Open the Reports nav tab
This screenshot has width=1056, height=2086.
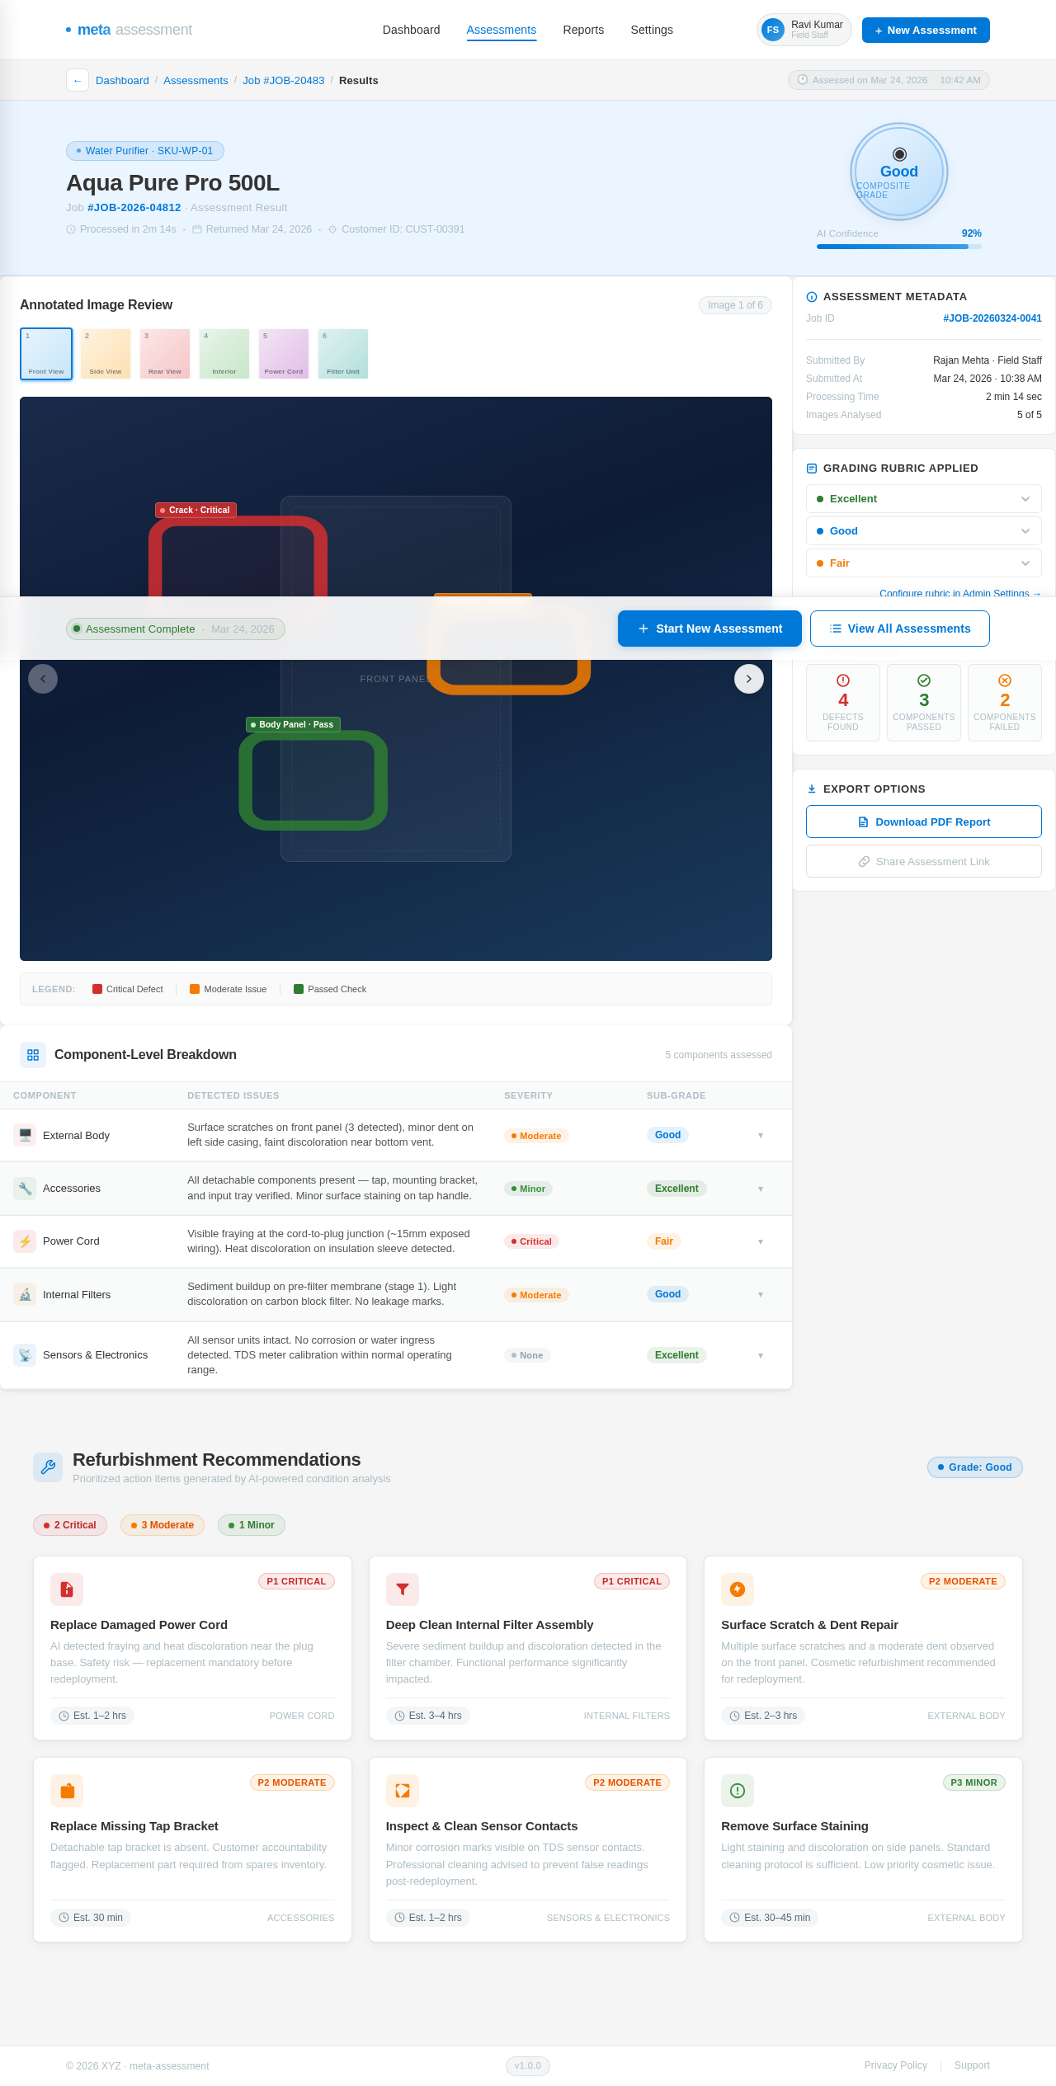pyautogui.click(x=583, y=30)
